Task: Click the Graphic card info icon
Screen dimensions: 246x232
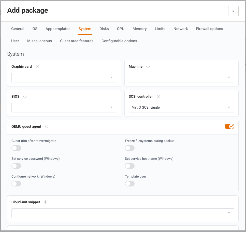Action: tap(37, 66)
